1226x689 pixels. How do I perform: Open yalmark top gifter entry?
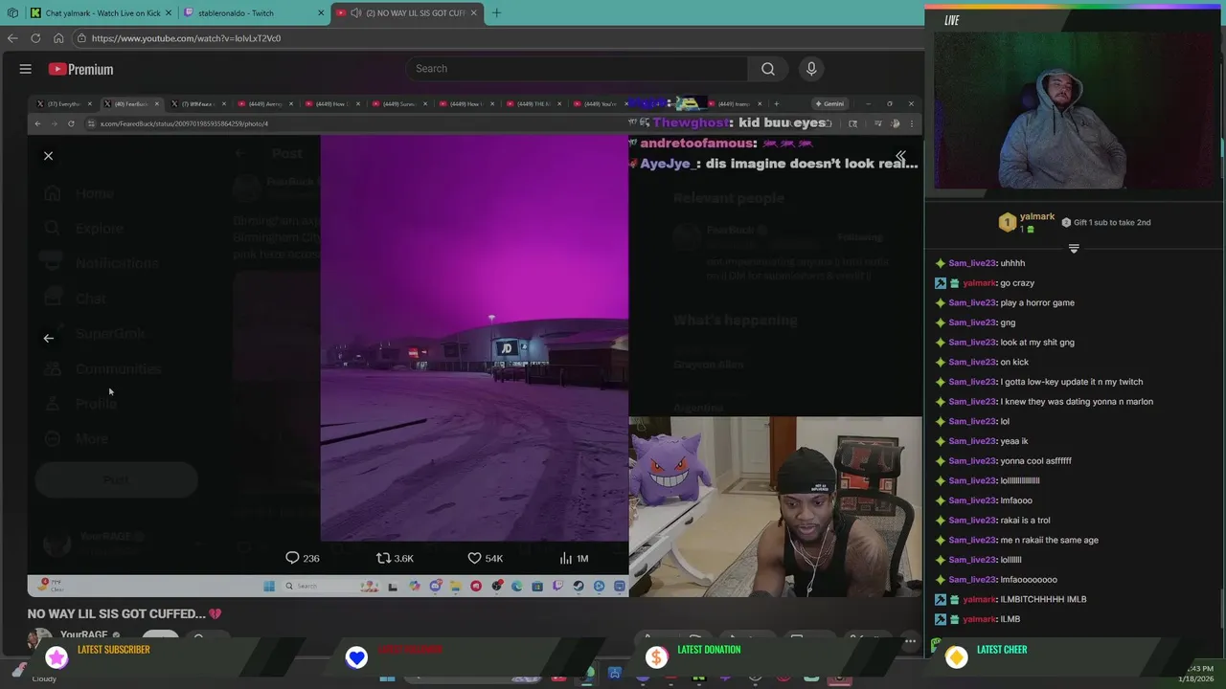(x=1027, y=222)
